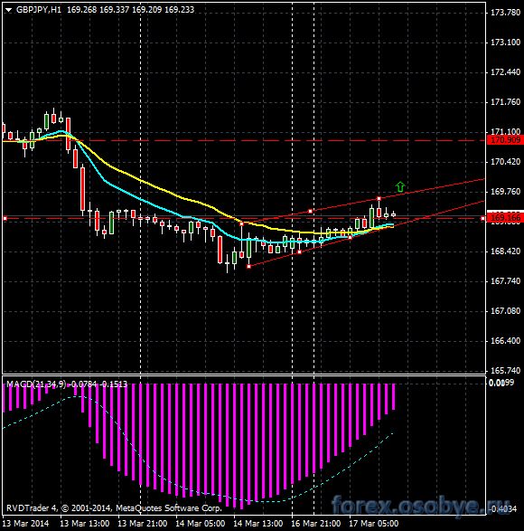Click the GBPJPY,H1 chart title text
The width and height of the screenshot is (524, 531).
click(x=39, y=10)
